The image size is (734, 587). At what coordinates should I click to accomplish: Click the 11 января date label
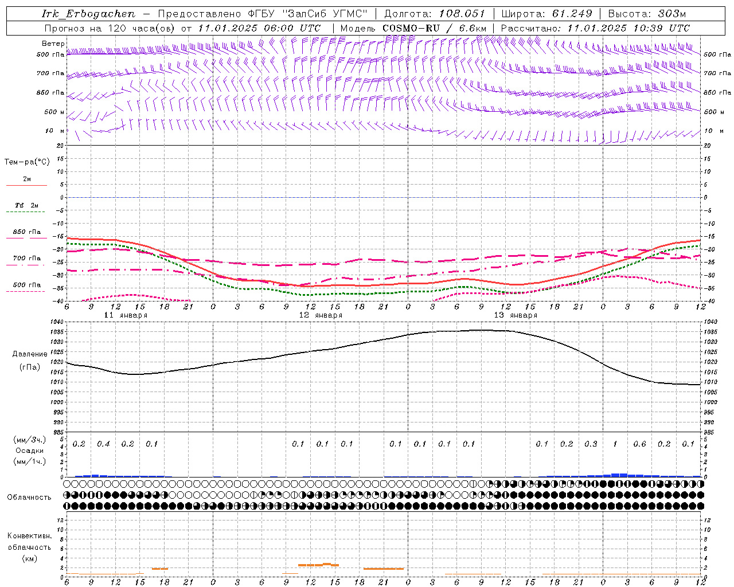click(x=126, y=315)
